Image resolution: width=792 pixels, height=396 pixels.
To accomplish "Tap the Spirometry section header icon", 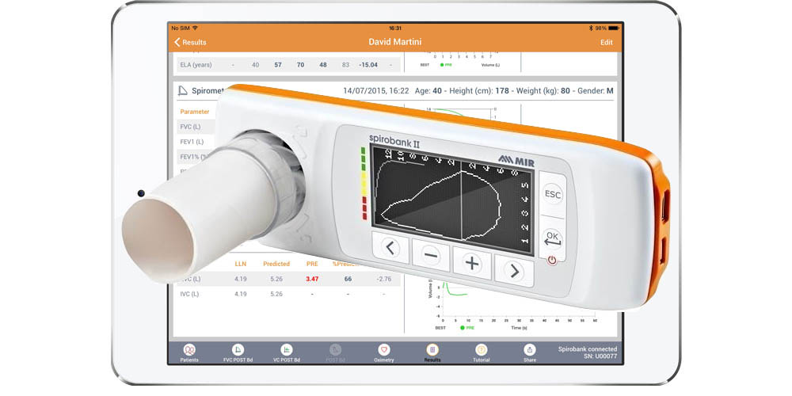I will tap(183, 91).
